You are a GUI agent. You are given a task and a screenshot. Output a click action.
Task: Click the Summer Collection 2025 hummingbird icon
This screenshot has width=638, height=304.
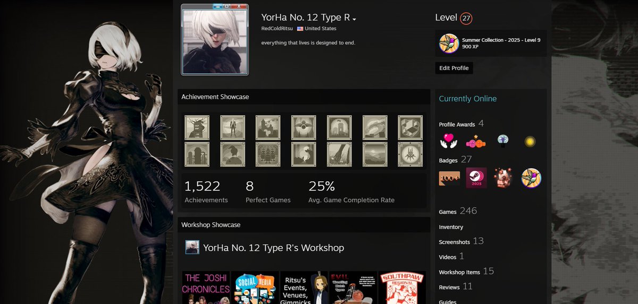coord(449,43)
